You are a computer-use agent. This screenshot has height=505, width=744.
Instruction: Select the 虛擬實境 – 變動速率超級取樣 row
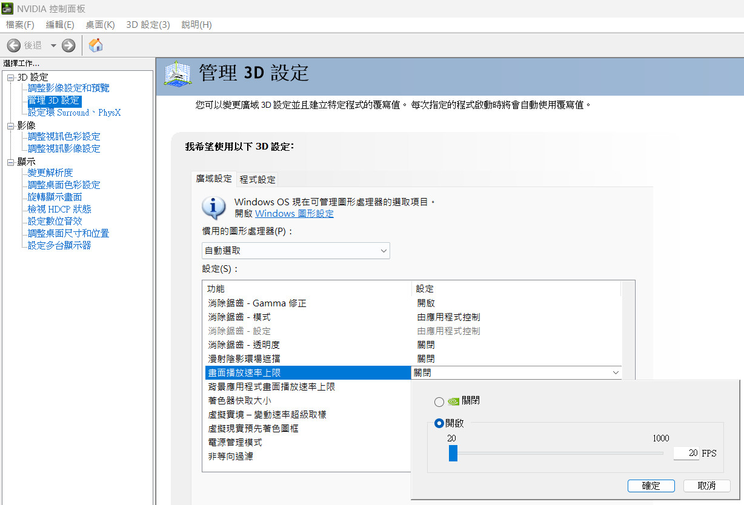click(307, 415)
